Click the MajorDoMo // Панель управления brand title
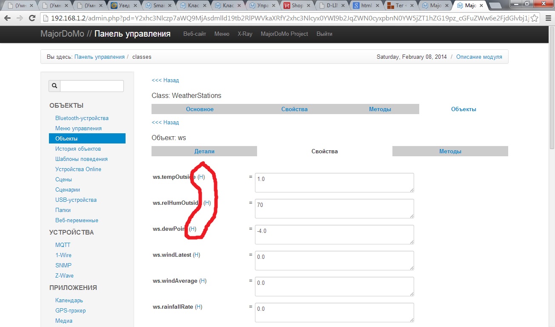Image resolution: width=555 pixels, height=327 pixels. (106, 34)
